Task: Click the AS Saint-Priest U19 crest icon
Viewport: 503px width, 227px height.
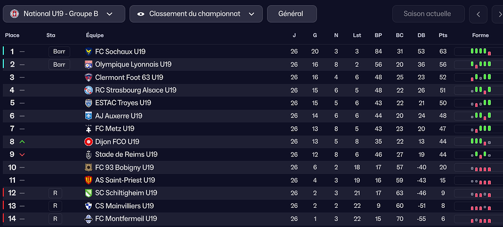Action: pos(88,180)
